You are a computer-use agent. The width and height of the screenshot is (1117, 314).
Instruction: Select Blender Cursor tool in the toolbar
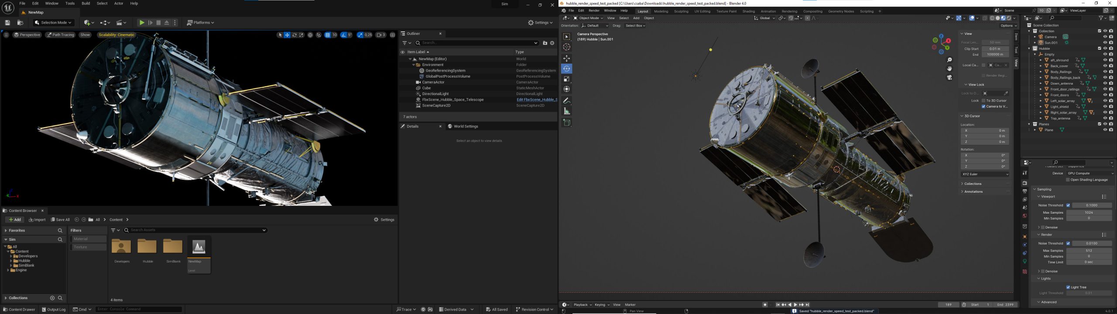[566, 47]
